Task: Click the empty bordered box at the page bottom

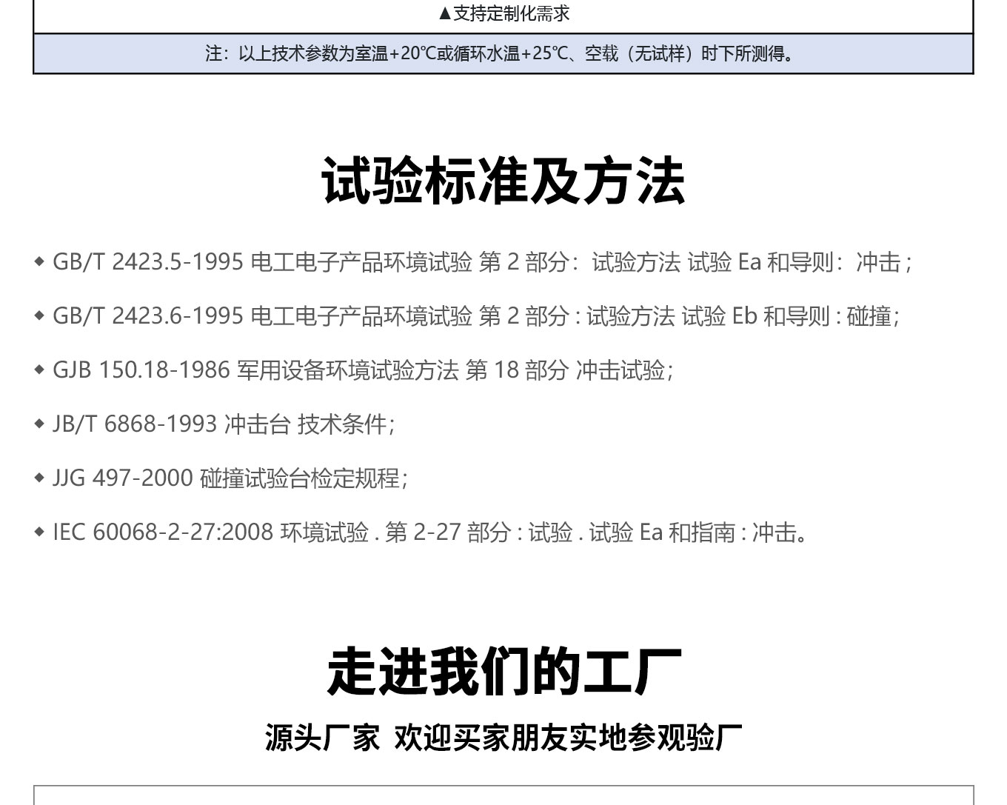Action: (x=503, y=795)
